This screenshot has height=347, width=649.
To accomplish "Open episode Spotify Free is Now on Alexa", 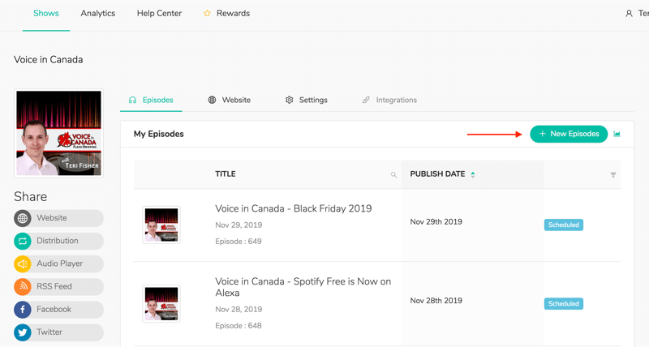I will 303,287.
